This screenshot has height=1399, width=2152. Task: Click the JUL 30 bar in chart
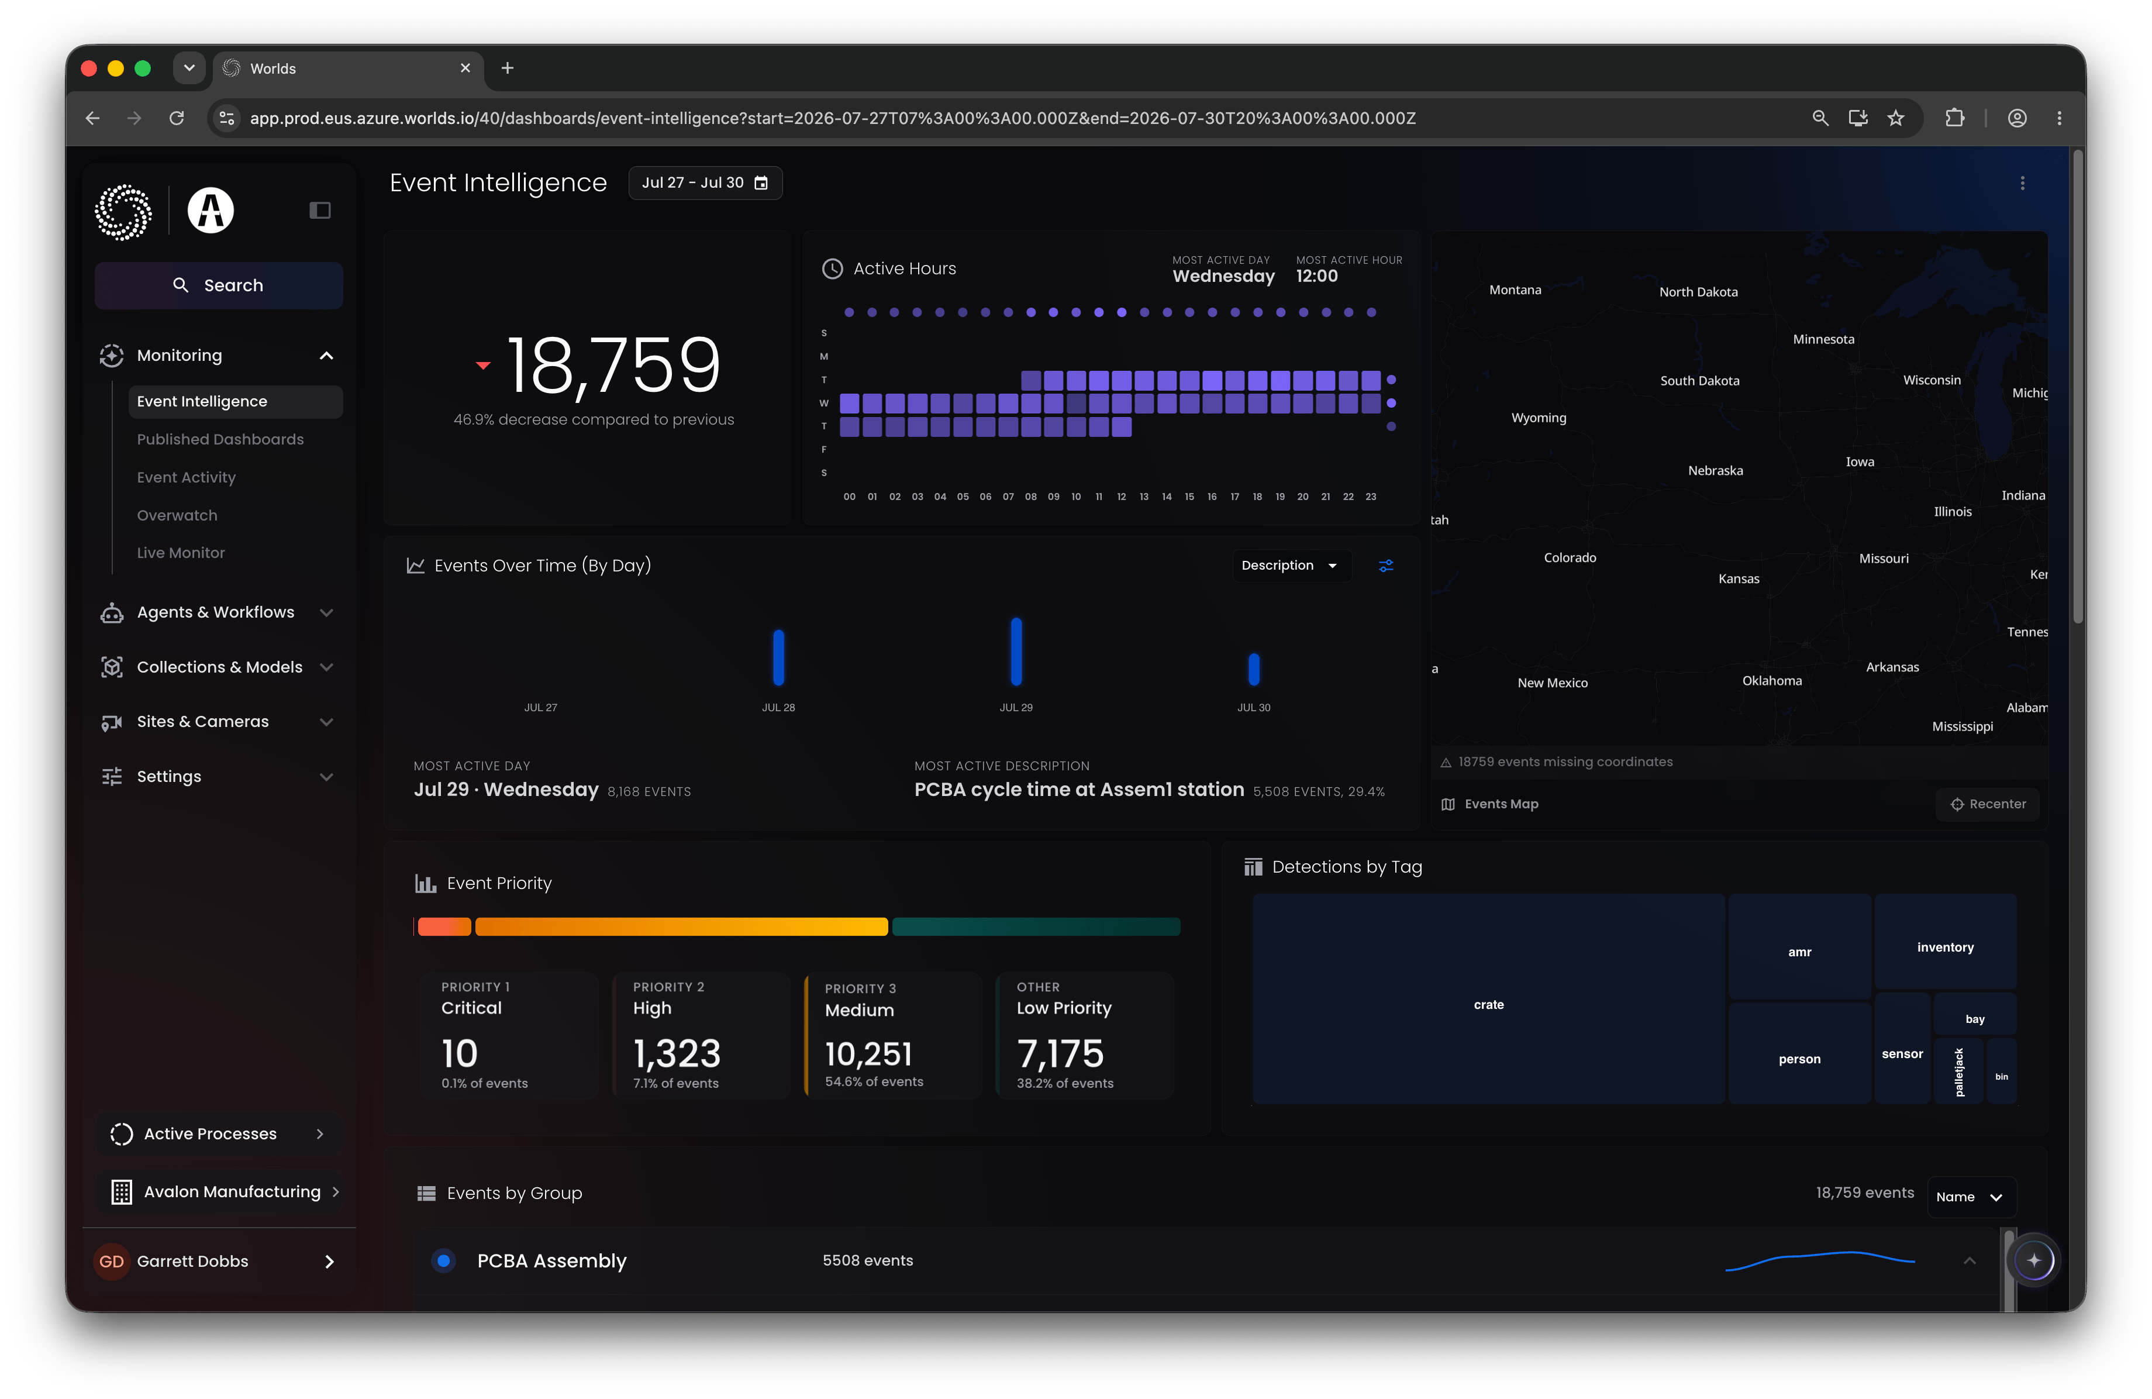tap(1254, 669)
